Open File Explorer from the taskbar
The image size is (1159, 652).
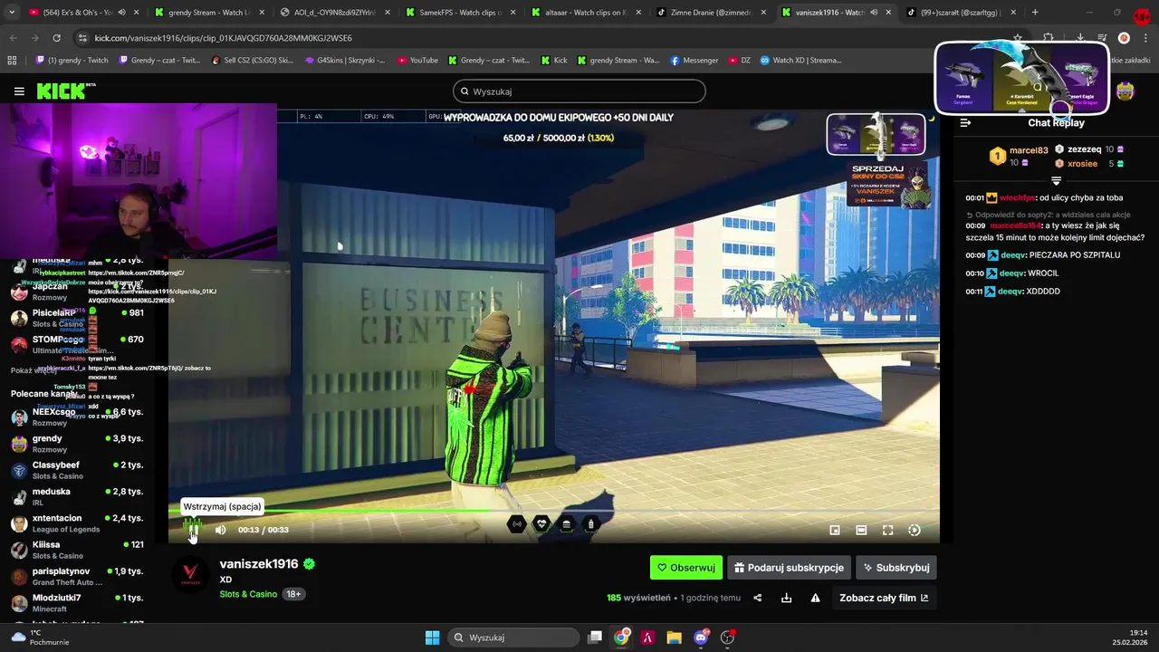click(674, 638)
